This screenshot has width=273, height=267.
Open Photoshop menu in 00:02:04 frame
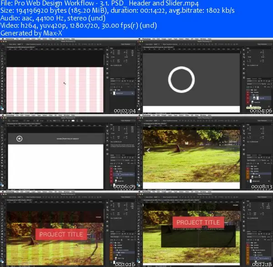(x=10, y=39)
